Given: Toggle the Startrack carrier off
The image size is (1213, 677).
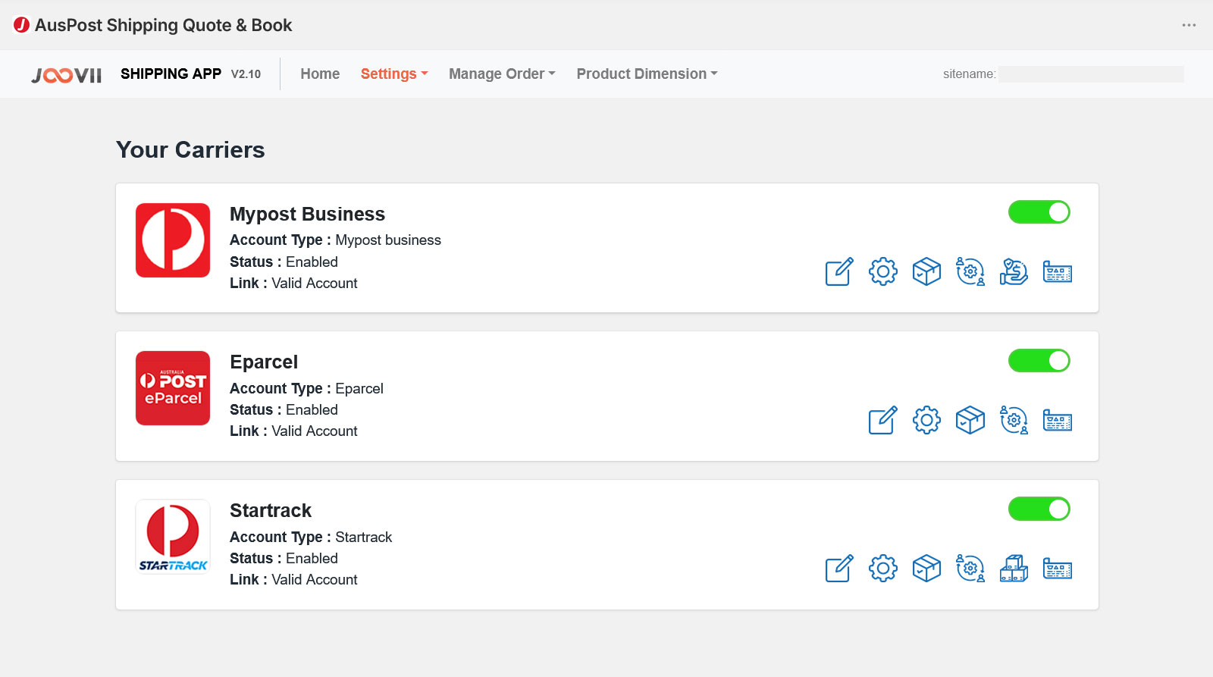Looking at the screenshot, I should 1039,509.
